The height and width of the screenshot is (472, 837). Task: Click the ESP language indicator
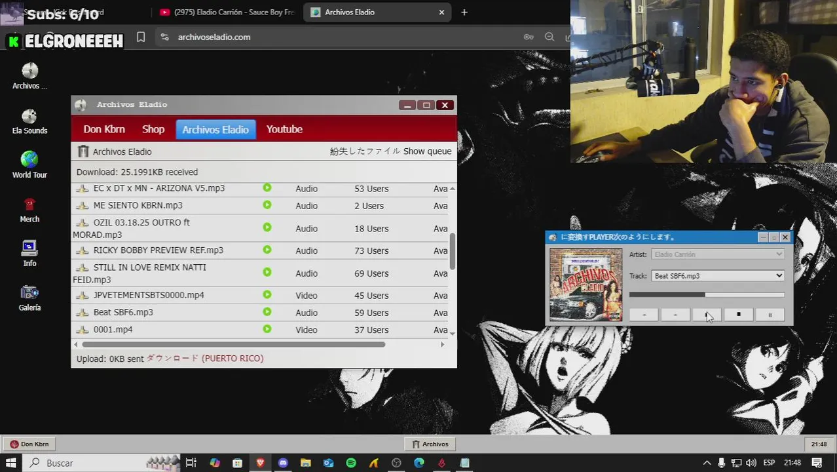tap(769, 463)
